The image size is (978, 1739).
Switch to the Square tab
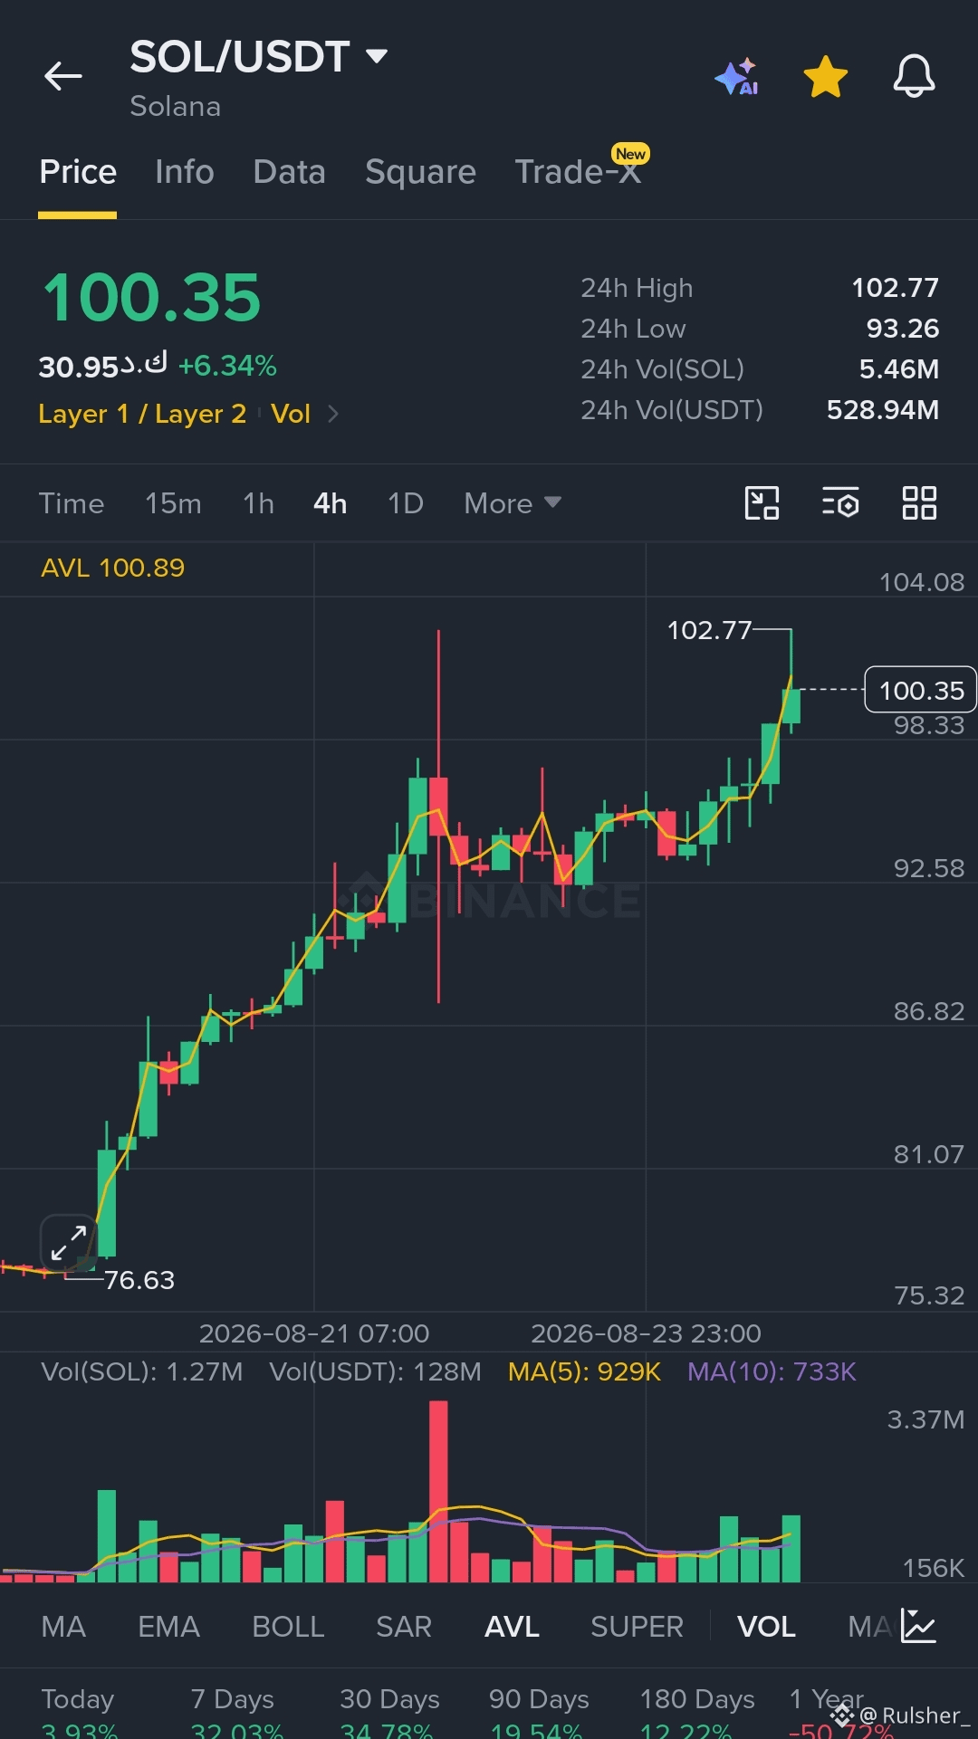[420, 172]
